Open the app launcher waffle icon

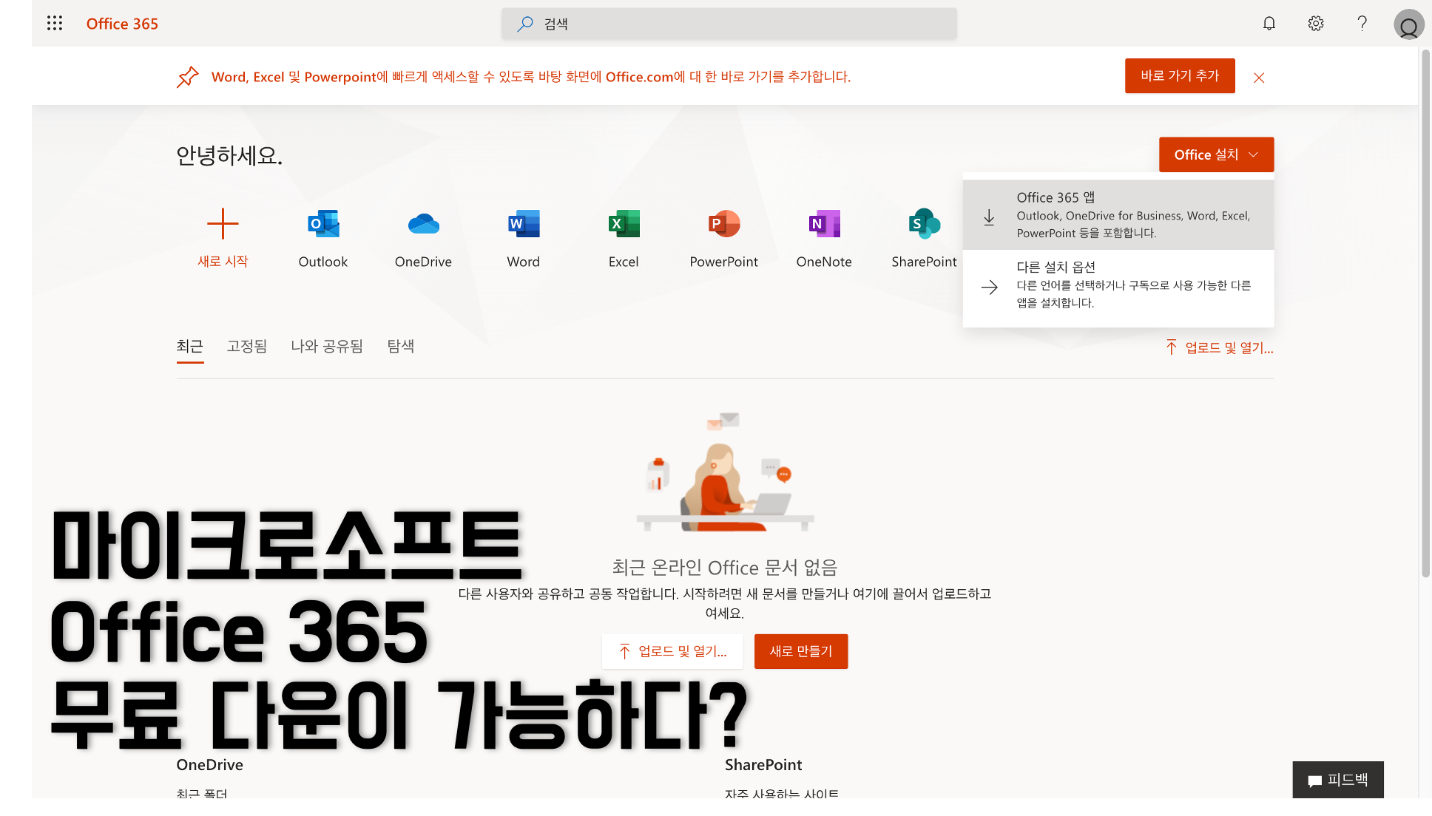[x=55, y=24]
